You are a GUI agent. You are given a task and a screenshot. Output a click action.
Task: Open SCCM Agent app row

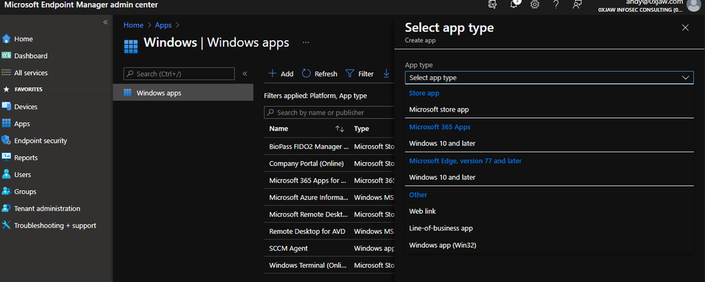click(x=329, y=248)
